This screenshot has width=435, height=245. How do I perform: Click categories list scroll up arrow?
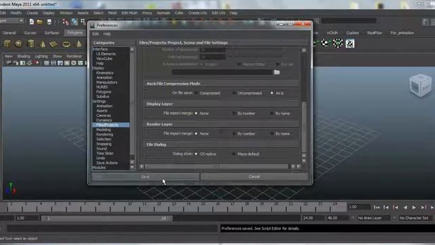pos(132,50)
